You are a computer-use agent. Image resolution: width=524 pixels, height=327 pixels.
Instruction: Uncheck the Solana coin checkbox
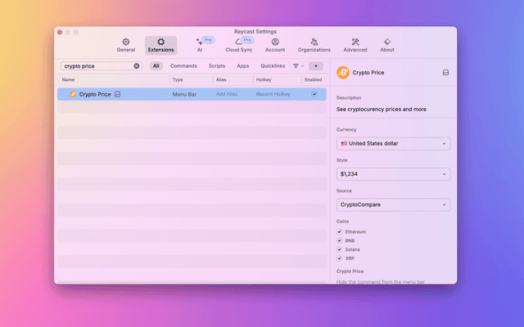(340, 249)
